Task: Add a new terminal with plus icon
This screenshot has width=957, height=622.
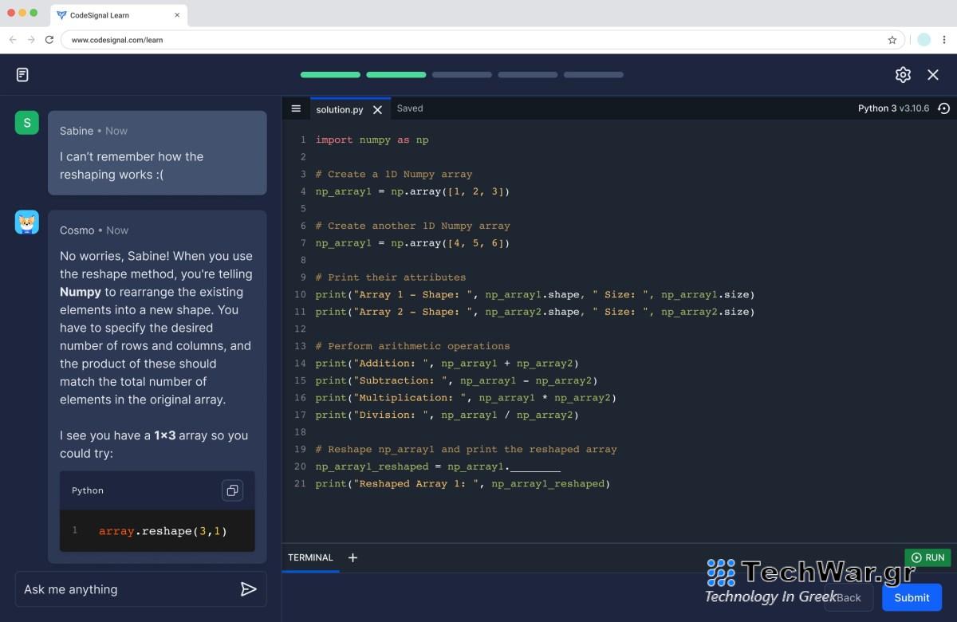Action: tap(352, 557)
